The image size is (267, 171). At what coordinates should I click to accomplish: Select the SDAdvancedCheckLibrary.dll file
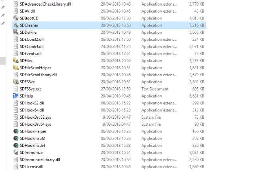pos(45,4)
